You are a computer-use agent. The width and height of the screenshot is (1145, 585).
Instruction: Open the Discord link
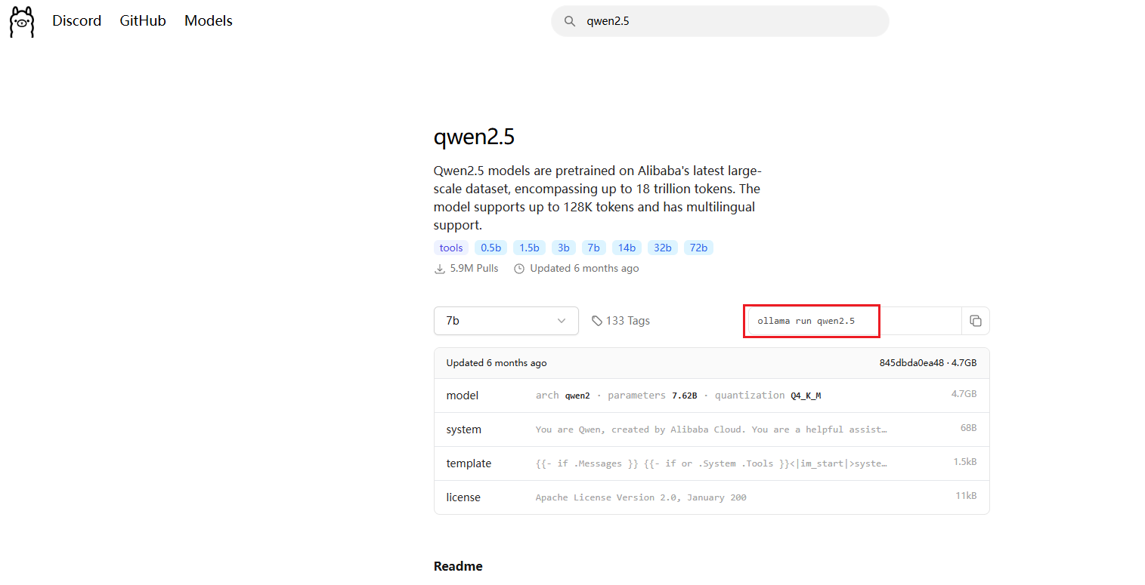click(x=76, y=21)
